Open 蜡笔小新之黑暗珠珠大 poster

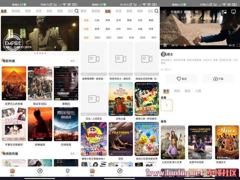tap(94, 139)
